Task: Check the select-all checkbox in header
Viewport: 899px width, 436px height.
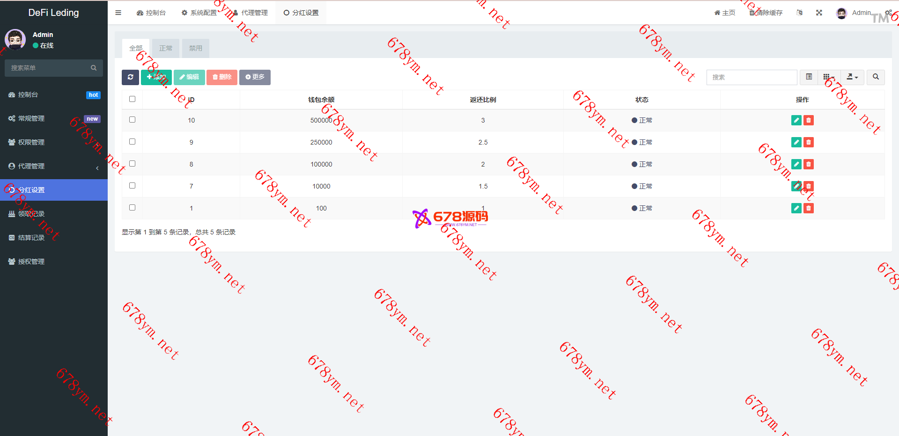Action: pos(132,99)
